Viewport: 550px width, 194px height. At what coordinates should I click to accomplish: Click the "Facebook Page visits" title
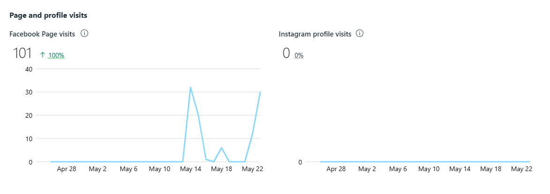tap(42, 34)
